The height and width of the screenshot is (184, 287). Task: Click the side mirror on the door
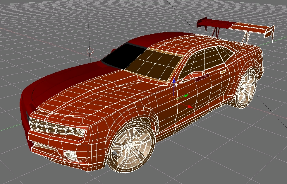[x=195, y=75]
